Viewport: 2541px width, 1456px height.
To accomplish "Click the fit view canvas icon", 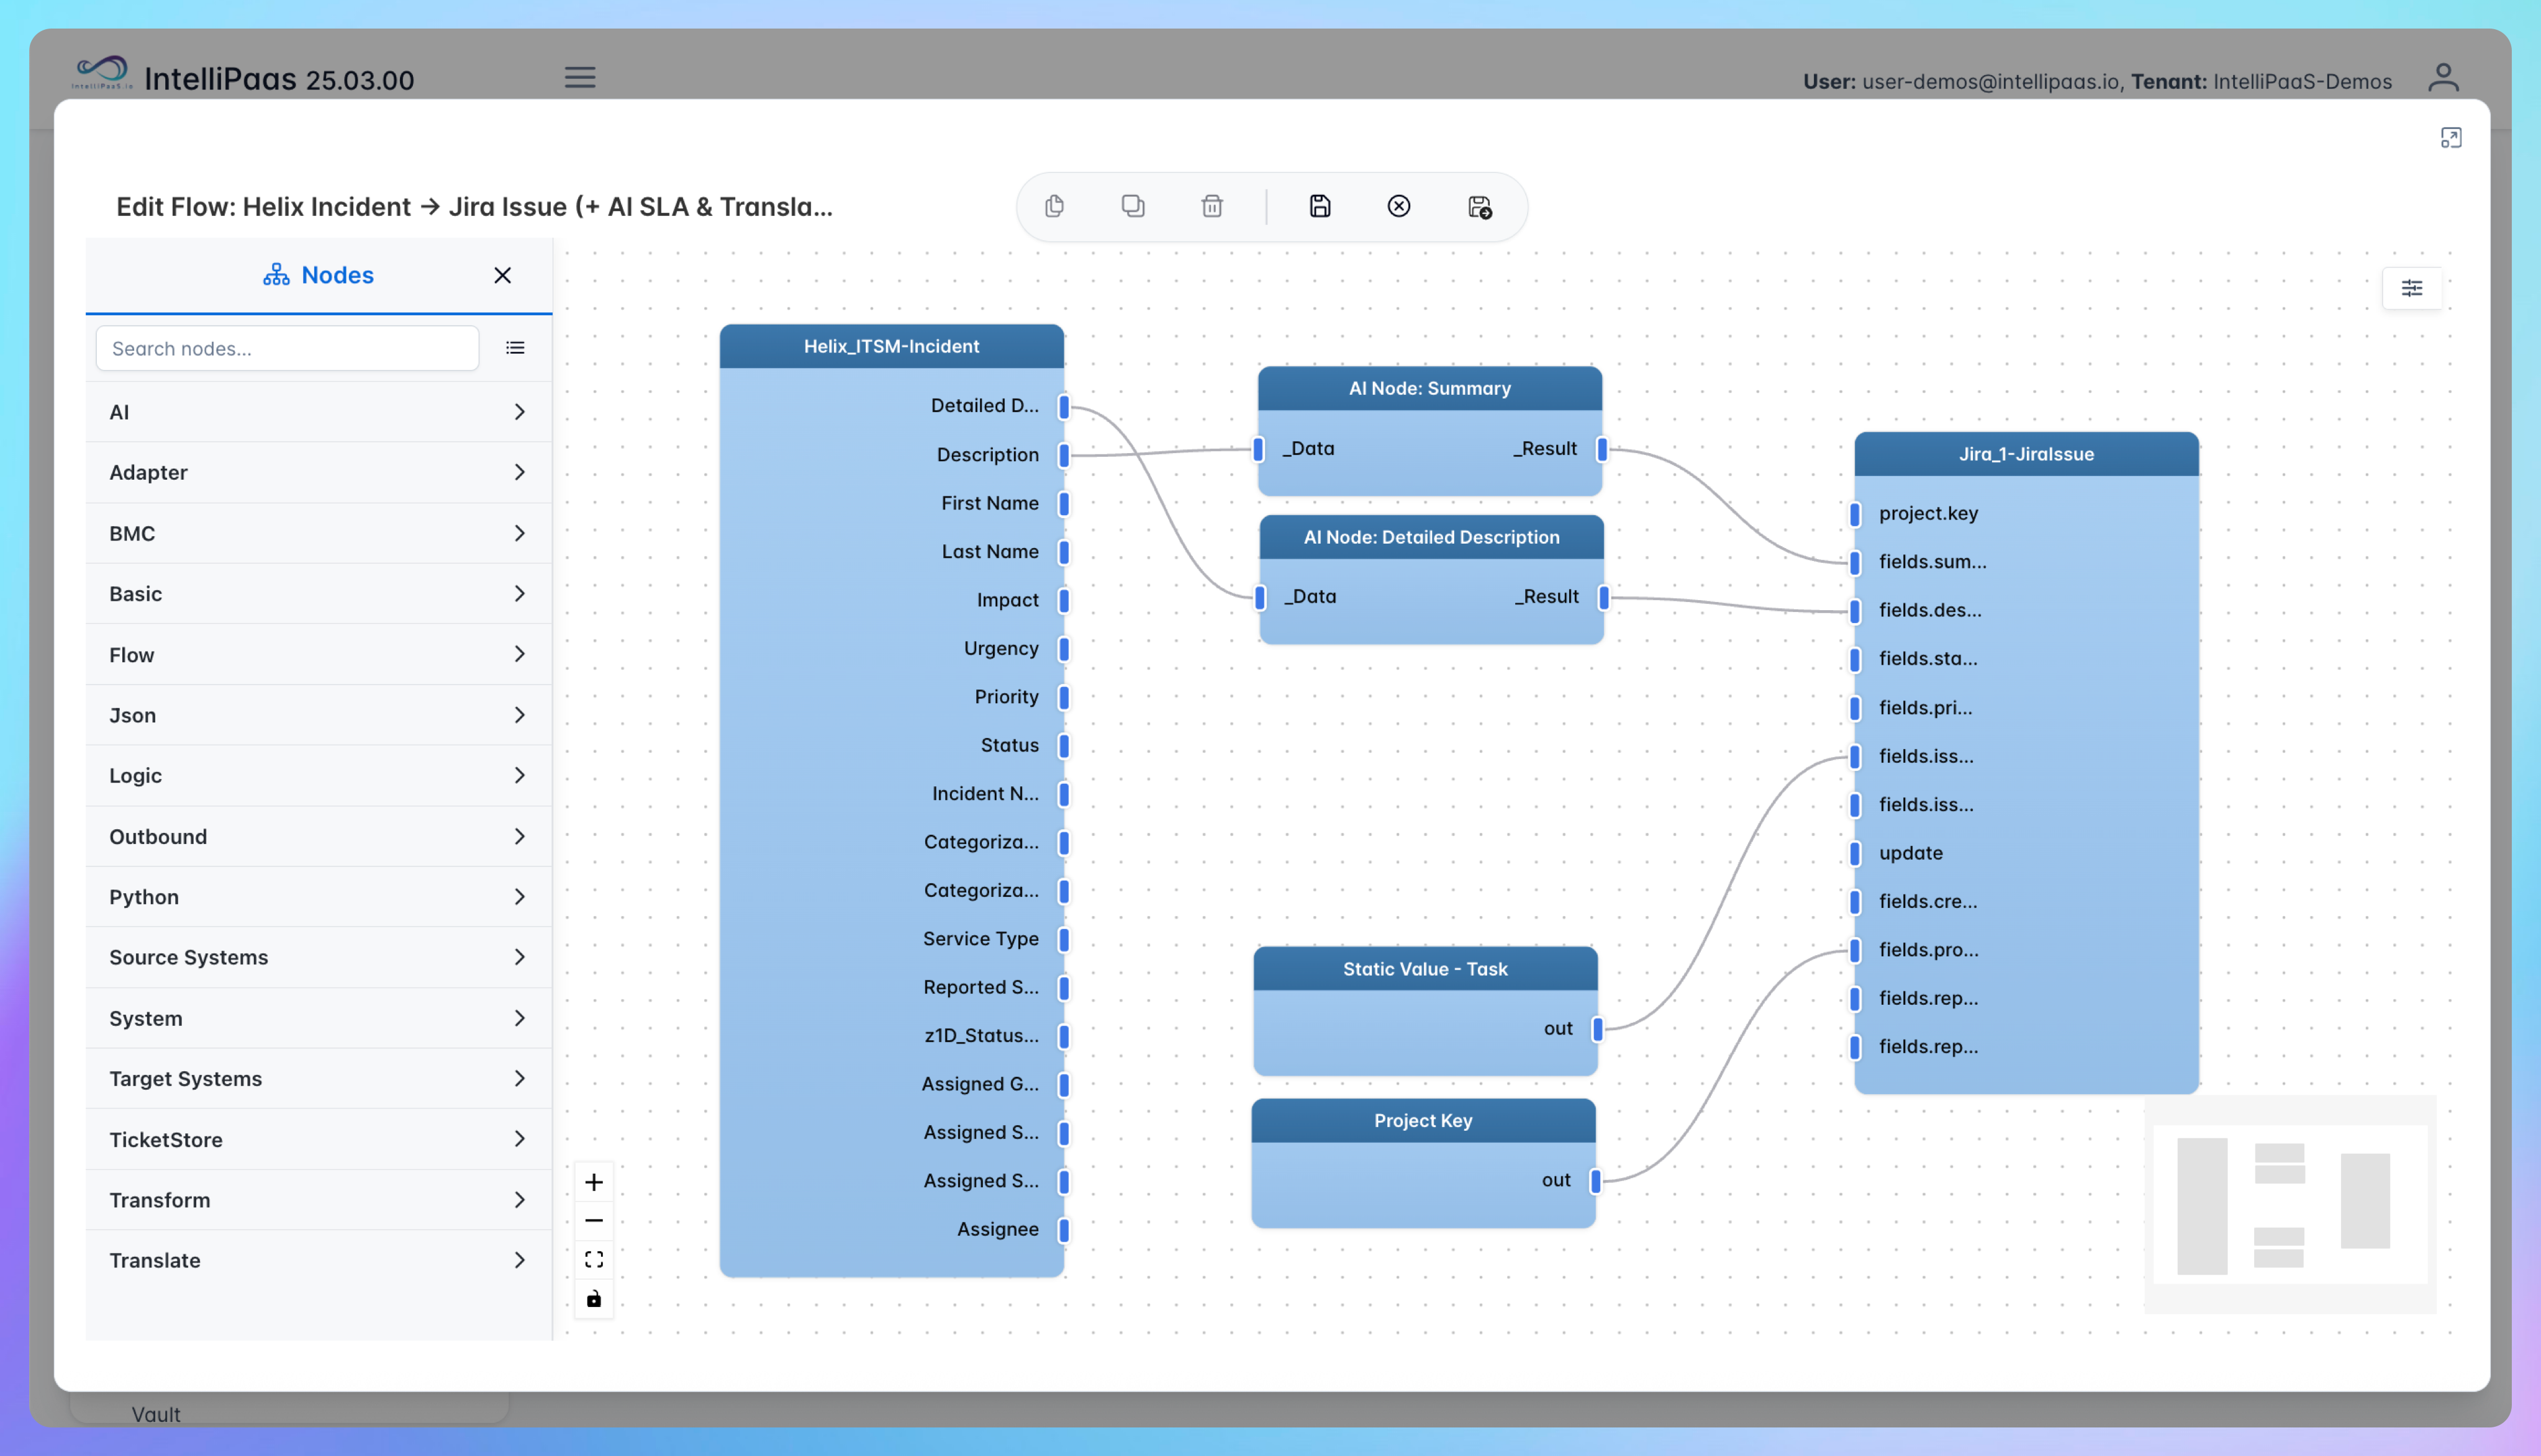I will pos(593,1259).
